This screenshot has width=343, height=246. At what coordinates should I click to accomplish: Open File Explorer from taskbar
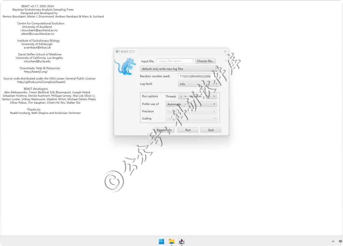[171, 242]
